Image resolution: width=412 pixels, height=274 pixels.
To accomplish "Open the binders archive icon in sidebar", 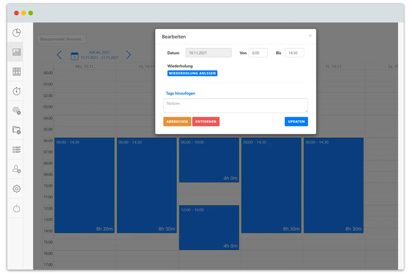I will coord(16,72).
